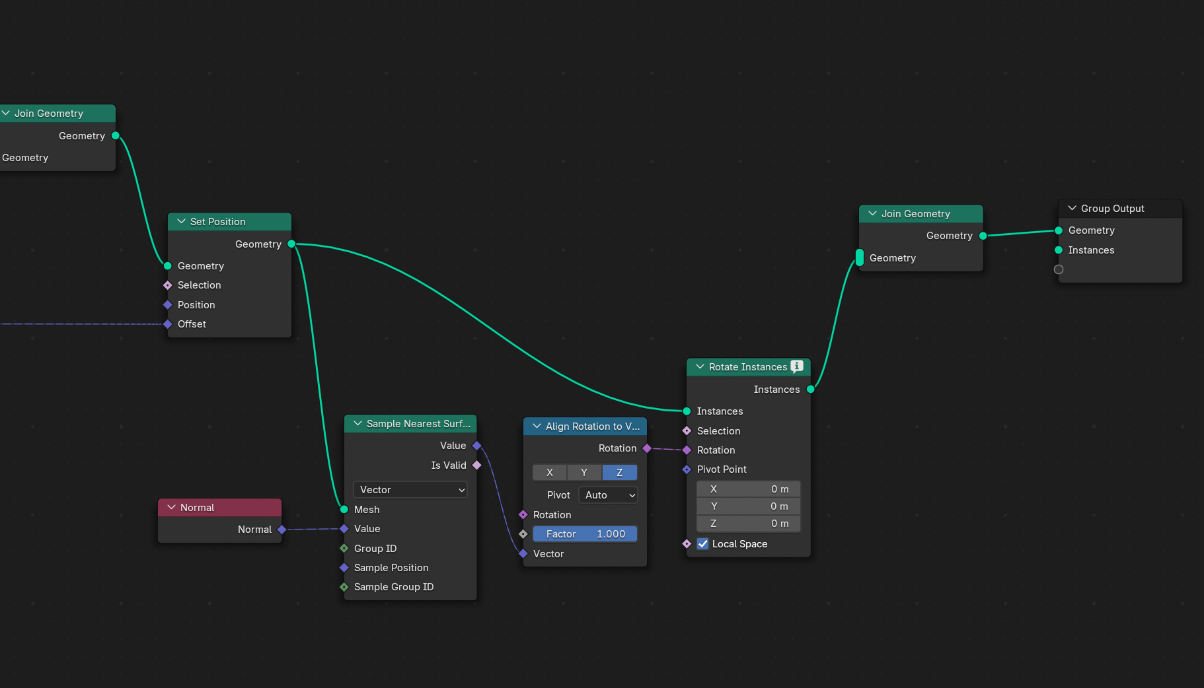Click the Factor slider in Align Rotation
Viewport: 1204px width, 688px height.
tap(585, 534)
